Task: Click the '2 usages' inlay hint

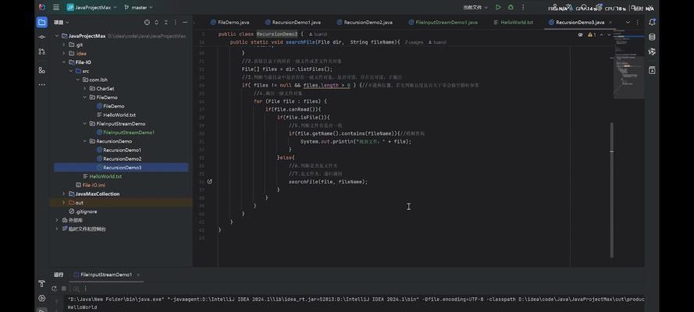Action: click(x=414, y=42)
